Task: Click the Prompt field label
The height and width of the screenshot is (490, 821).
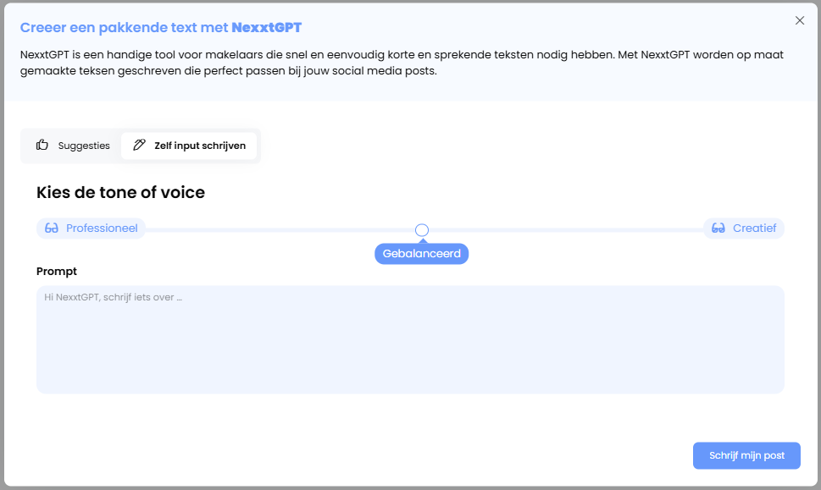Action: pos(57,272)
